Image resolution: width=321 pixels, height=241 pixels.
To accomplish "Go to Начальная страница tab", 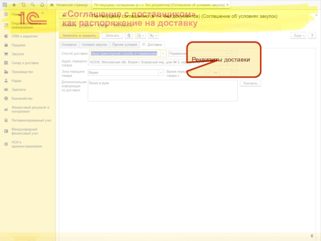I will (69, 5).
